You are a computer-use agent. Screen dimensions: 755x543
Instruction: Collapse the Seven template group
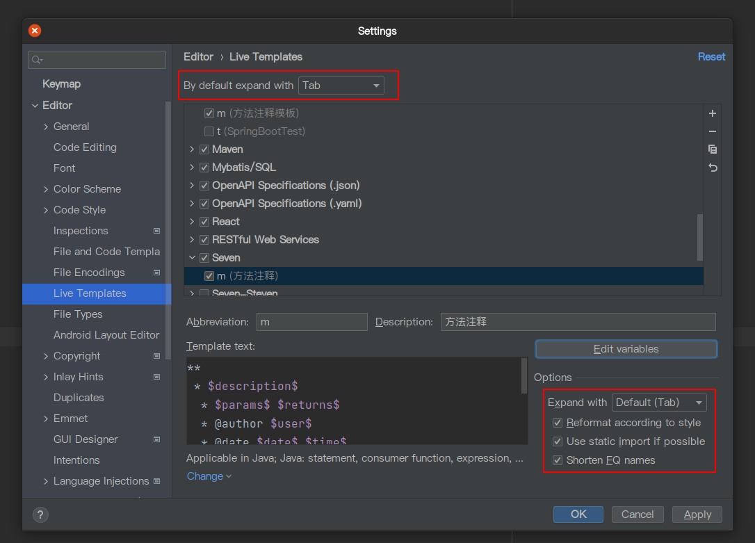pyautogui.click(x=192, y=258)
